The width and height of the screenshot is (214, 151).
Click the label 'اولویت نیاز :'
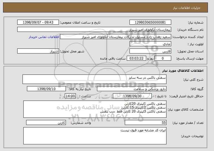[x=195, y=44]
